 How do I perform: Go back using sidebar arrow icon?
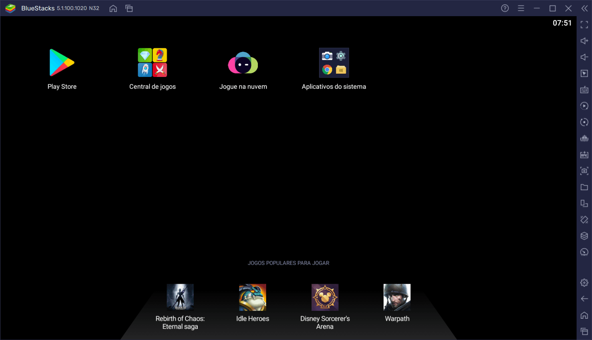(584, 299)
